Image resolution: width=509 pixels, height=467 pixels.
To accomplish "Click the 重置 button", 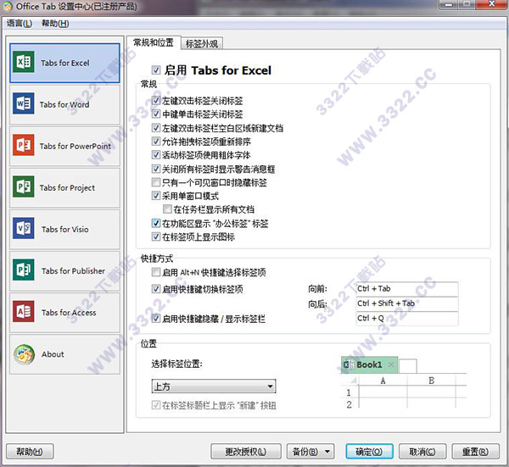I will 475,452.
